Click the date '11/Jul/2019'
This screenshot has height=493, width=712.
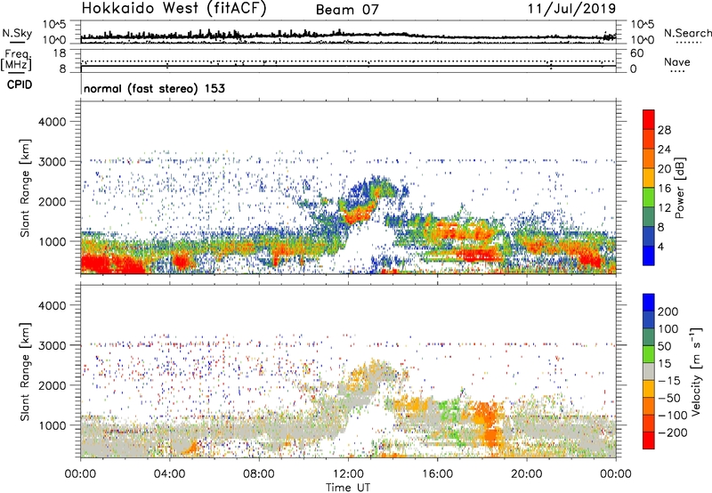click(x=571, y=8)
